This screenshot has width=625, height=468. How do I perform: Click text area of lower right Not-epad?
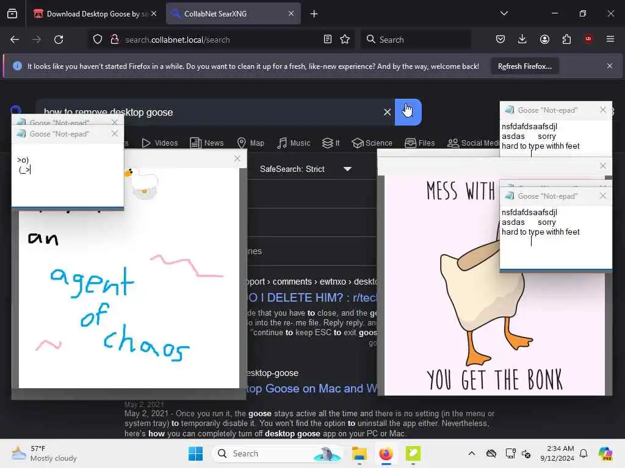(555, 237)
